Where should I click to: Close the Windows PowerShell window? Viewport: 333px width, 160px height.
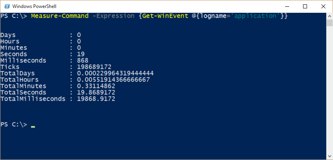click(323, 6)
